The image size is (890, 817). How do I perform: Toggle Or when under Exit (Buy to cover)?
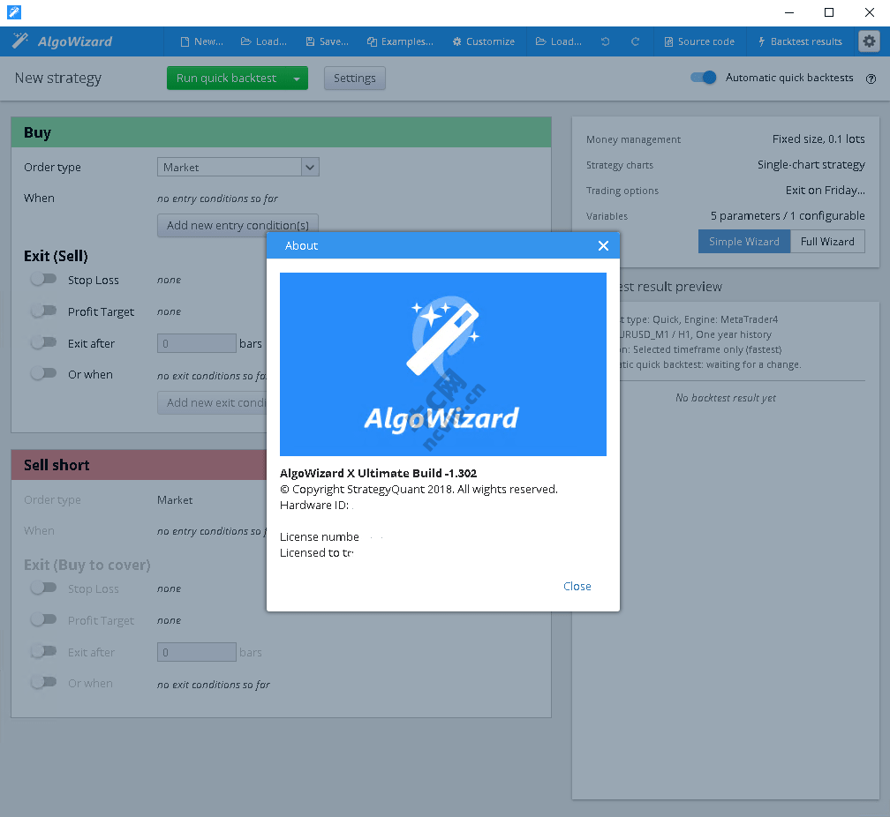pyautogui.click(x=44, y=682)
